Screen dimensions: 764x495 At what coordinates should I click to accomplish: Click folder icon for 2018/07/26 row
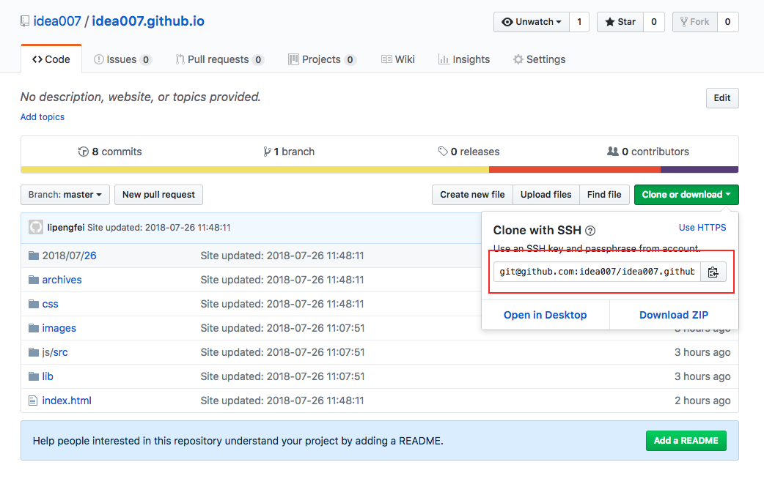34,256
